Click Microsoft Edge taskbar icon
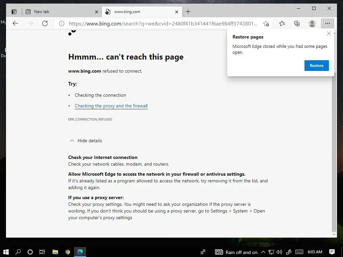Screen dimensions: 343x257 [80, 252]
